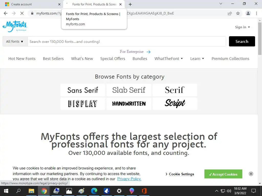
Task: Browse the Sans Serif category
Action: point(83,90)
